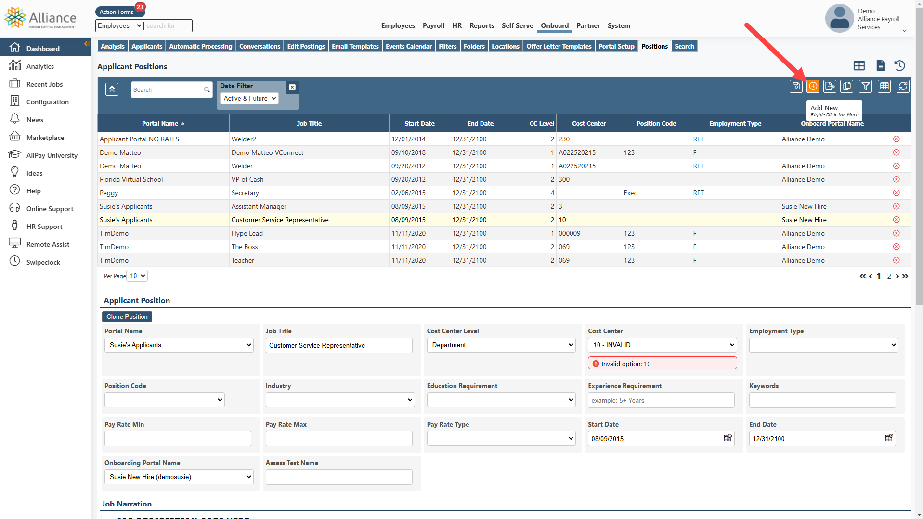The image size is (923, 519).
Task: Open the Cost Center Level Department dropdown
Action: coord(501,345)
